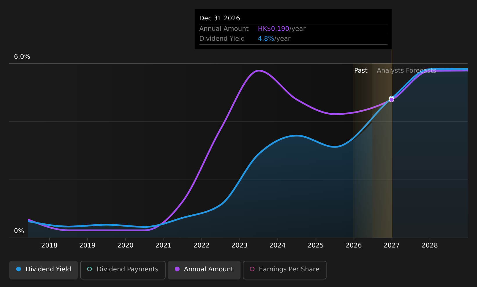Click the 2023 x-axis label

240,245
